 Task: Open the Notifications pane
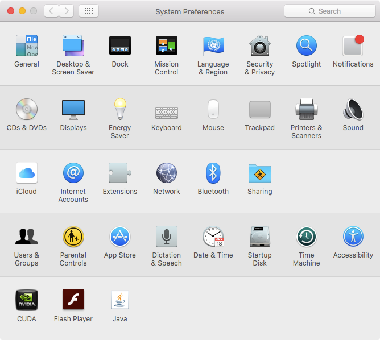click(353, 46)
